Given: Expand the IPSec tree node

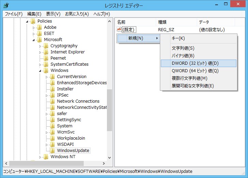Looking at the screenshot, I should 46,96.
